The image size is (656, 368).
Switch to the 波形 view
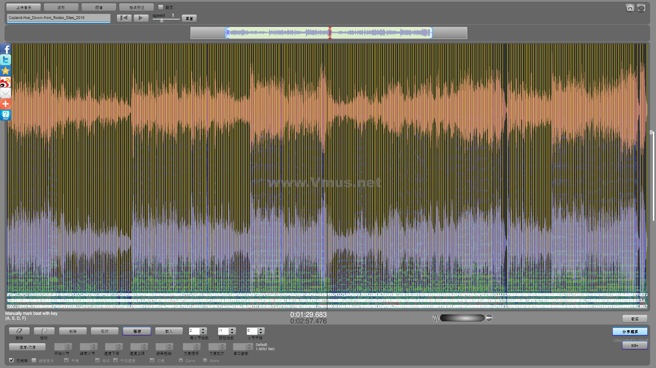click(61, 7)
